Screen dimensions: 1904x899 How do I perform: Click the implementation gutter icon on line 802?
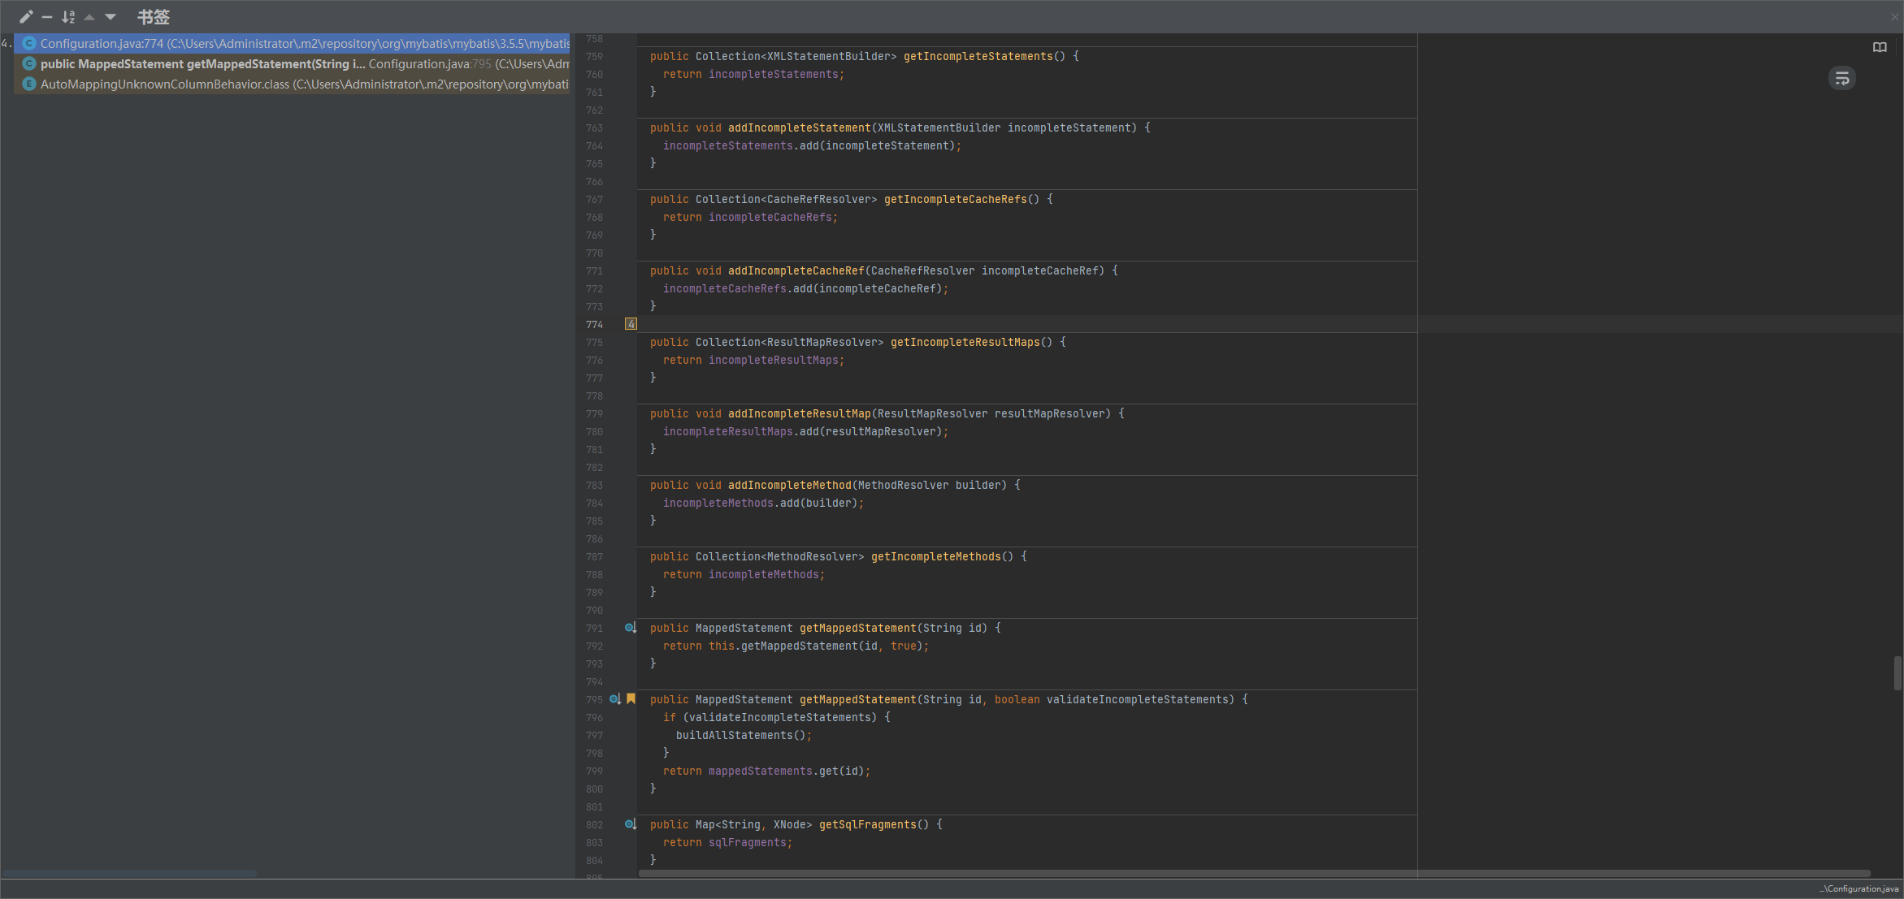(630, 824)
